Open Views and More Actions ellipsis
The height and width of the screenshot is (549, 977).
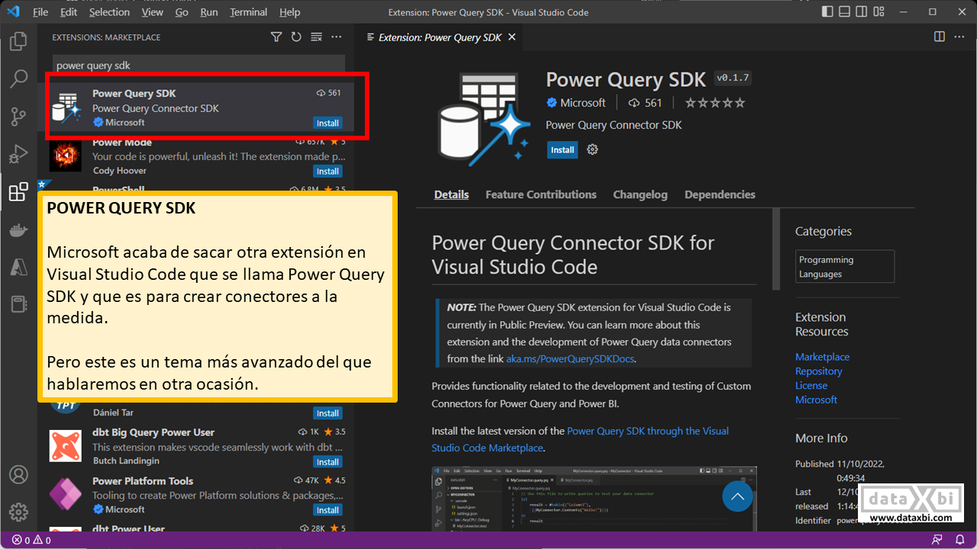tap(337, 37)
